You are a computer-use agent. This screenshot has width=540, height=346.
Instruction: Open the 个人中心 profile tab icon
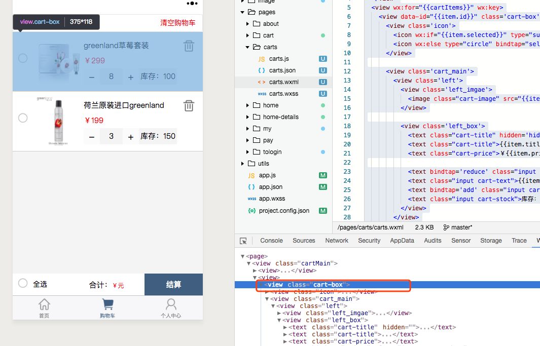171,304
